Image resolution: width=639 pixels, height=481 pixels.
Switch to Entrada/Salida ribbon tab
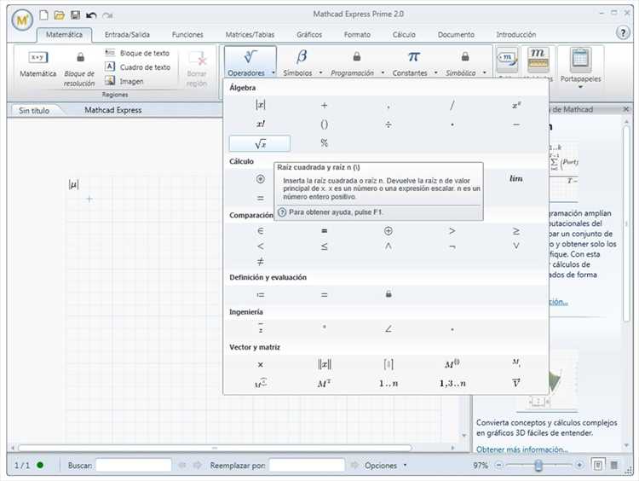[x=127, y=35]
